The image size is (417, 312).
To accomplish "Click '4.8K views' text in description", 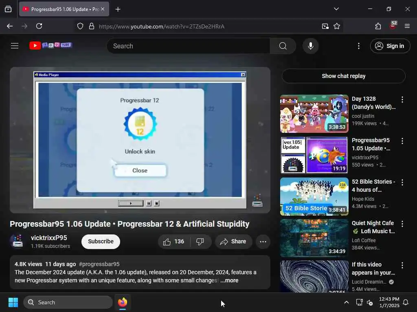I will (x=28, y=264).
